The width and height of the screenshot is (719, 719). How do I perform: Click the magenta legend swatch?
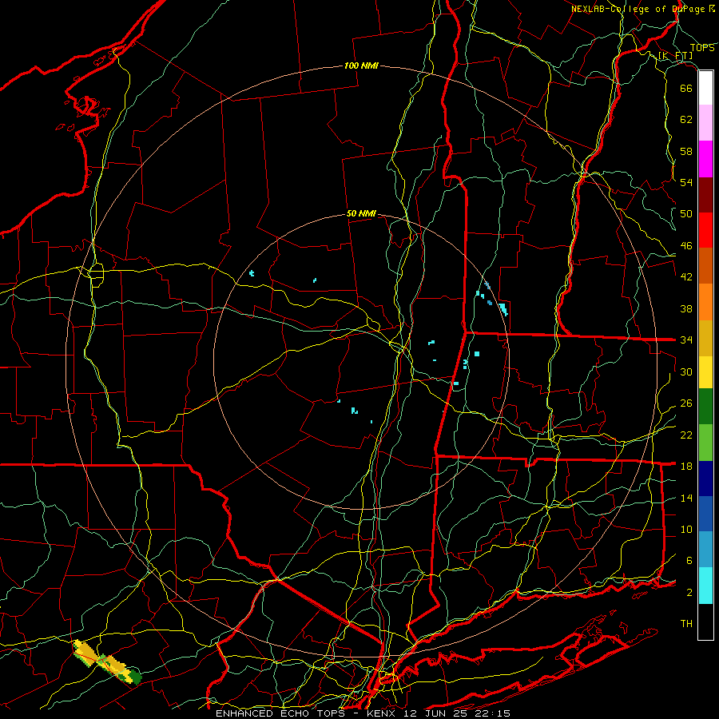point(705,159)
